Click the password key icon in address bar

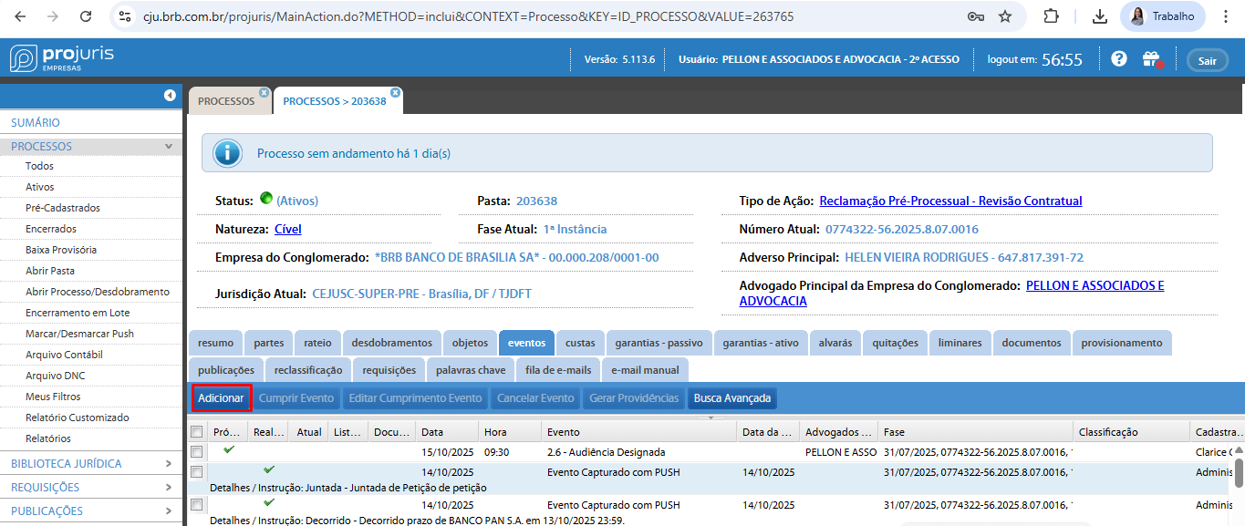tap(975, 16)
